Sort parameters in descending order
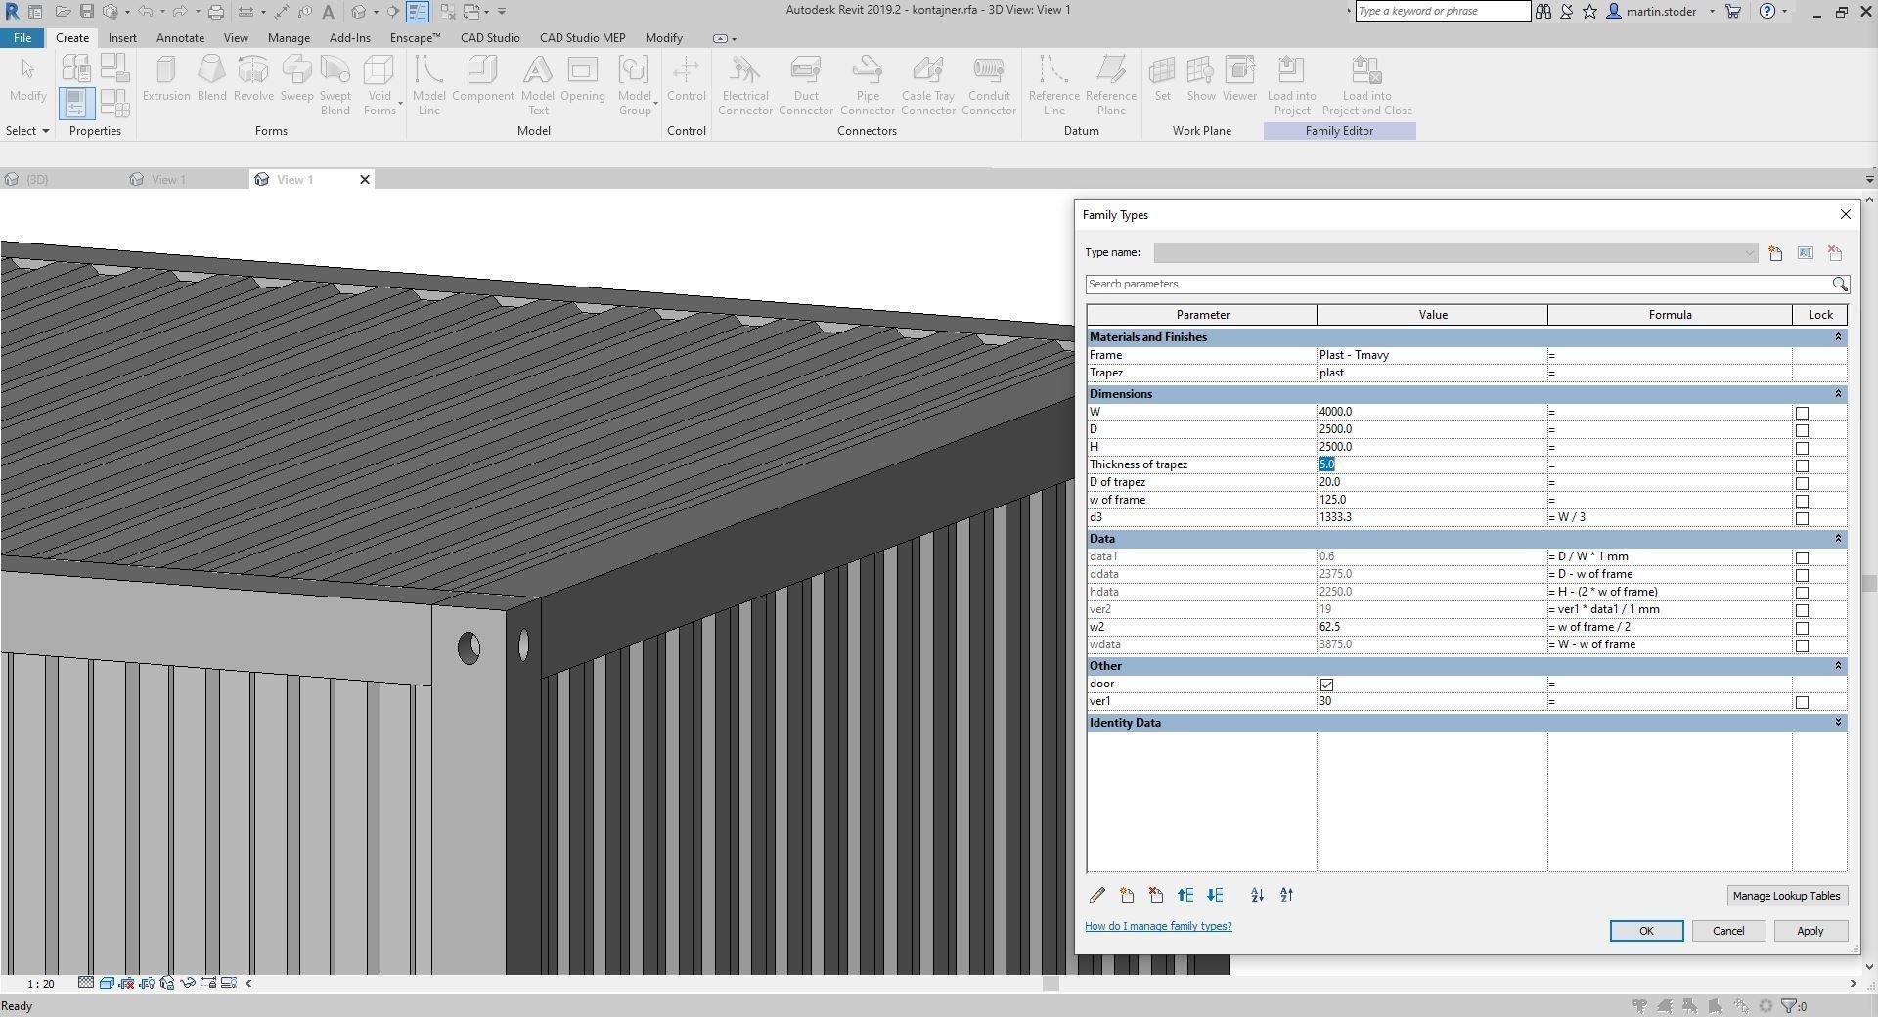Screen dimensions: 1878x1017 (x=1286, y=895)
